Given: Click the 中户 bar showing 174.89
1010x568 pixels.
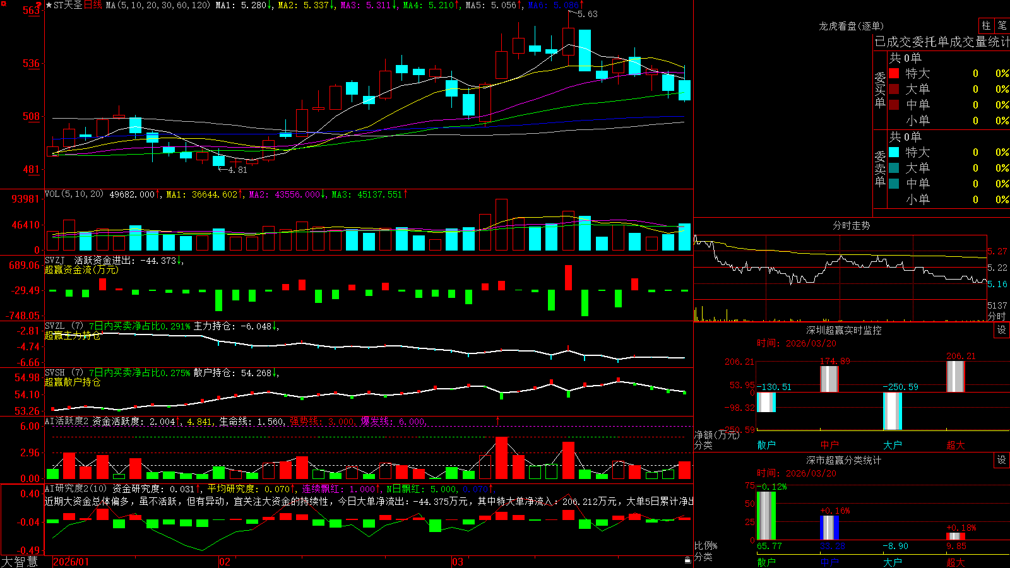Looking at the screenshot, I should pyautogui.click(x=829, y=379).
